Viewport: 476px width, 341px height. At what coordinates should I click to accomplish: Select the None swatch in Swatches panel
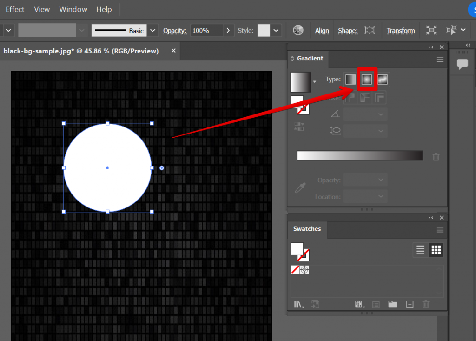click(x=295, y=270)
